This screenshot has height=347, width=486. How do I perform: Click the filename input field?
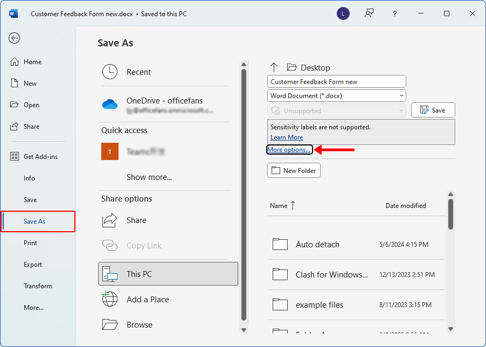pos(336,81)
